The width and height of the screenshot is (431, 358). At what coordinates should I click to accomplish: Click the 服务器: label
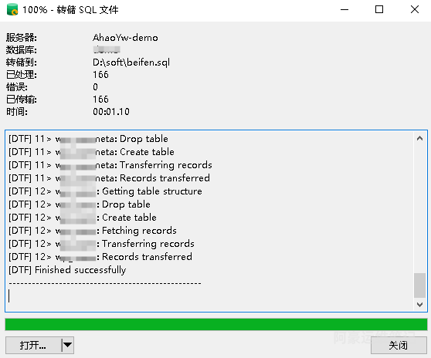21,38
